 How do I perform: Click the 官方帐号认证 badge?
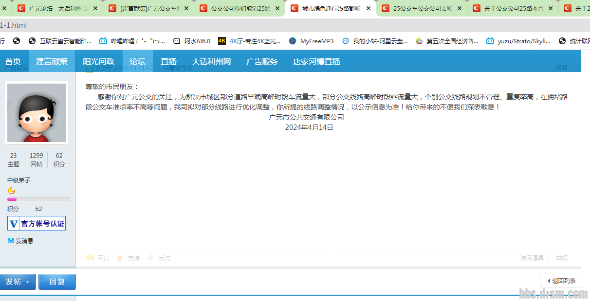coord(37,224)
